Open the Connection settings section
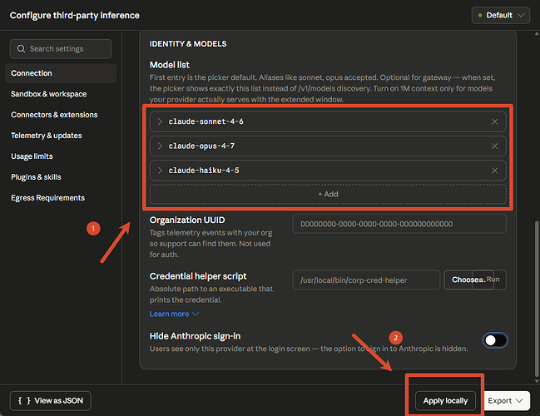 (61, 73)
